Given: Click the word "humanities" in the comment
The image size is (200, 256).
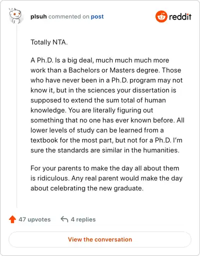Looking at the screenshot, I should (160, 150).
